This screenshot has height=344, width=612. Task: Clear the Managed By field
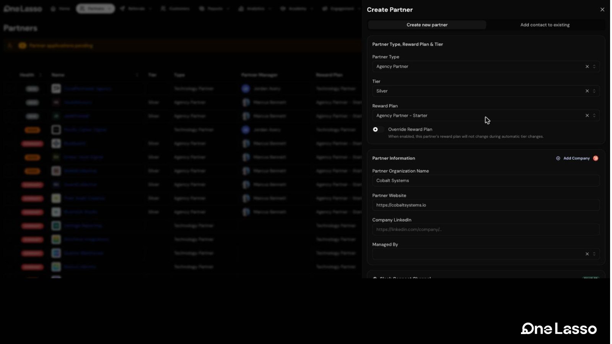(x=587, y=254)
